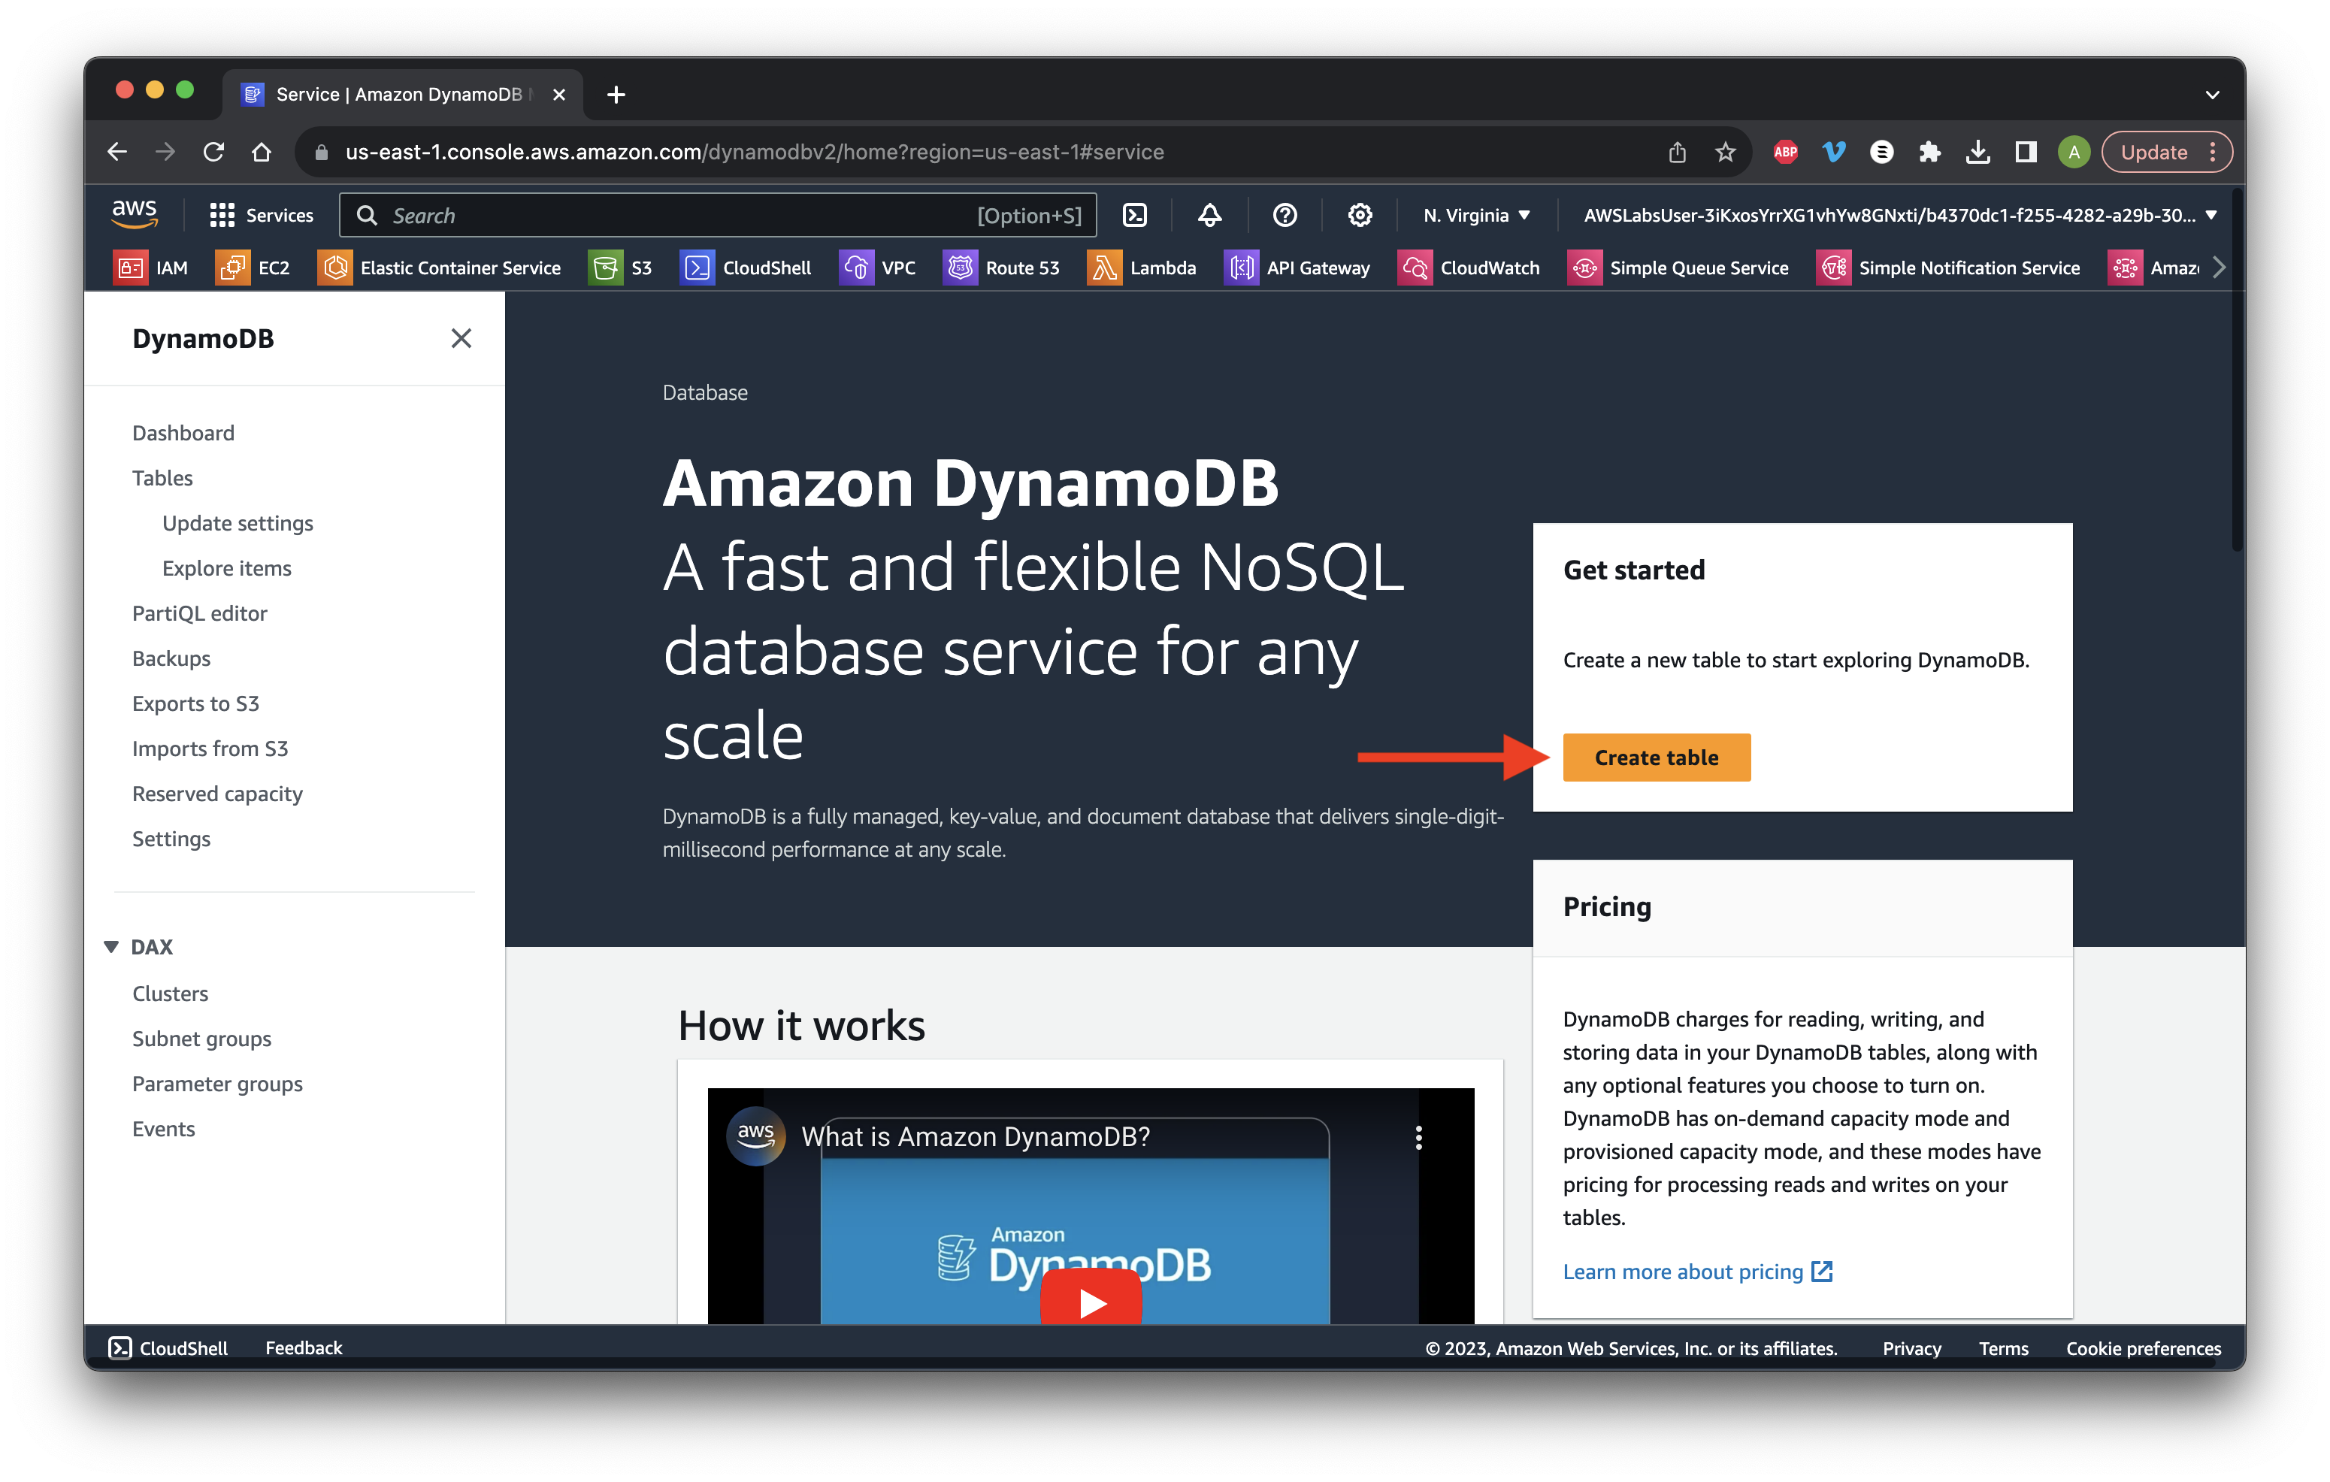Open Tables in DynamoDB sidebar
The image size is (2330, 1482).
click(162, 477)
